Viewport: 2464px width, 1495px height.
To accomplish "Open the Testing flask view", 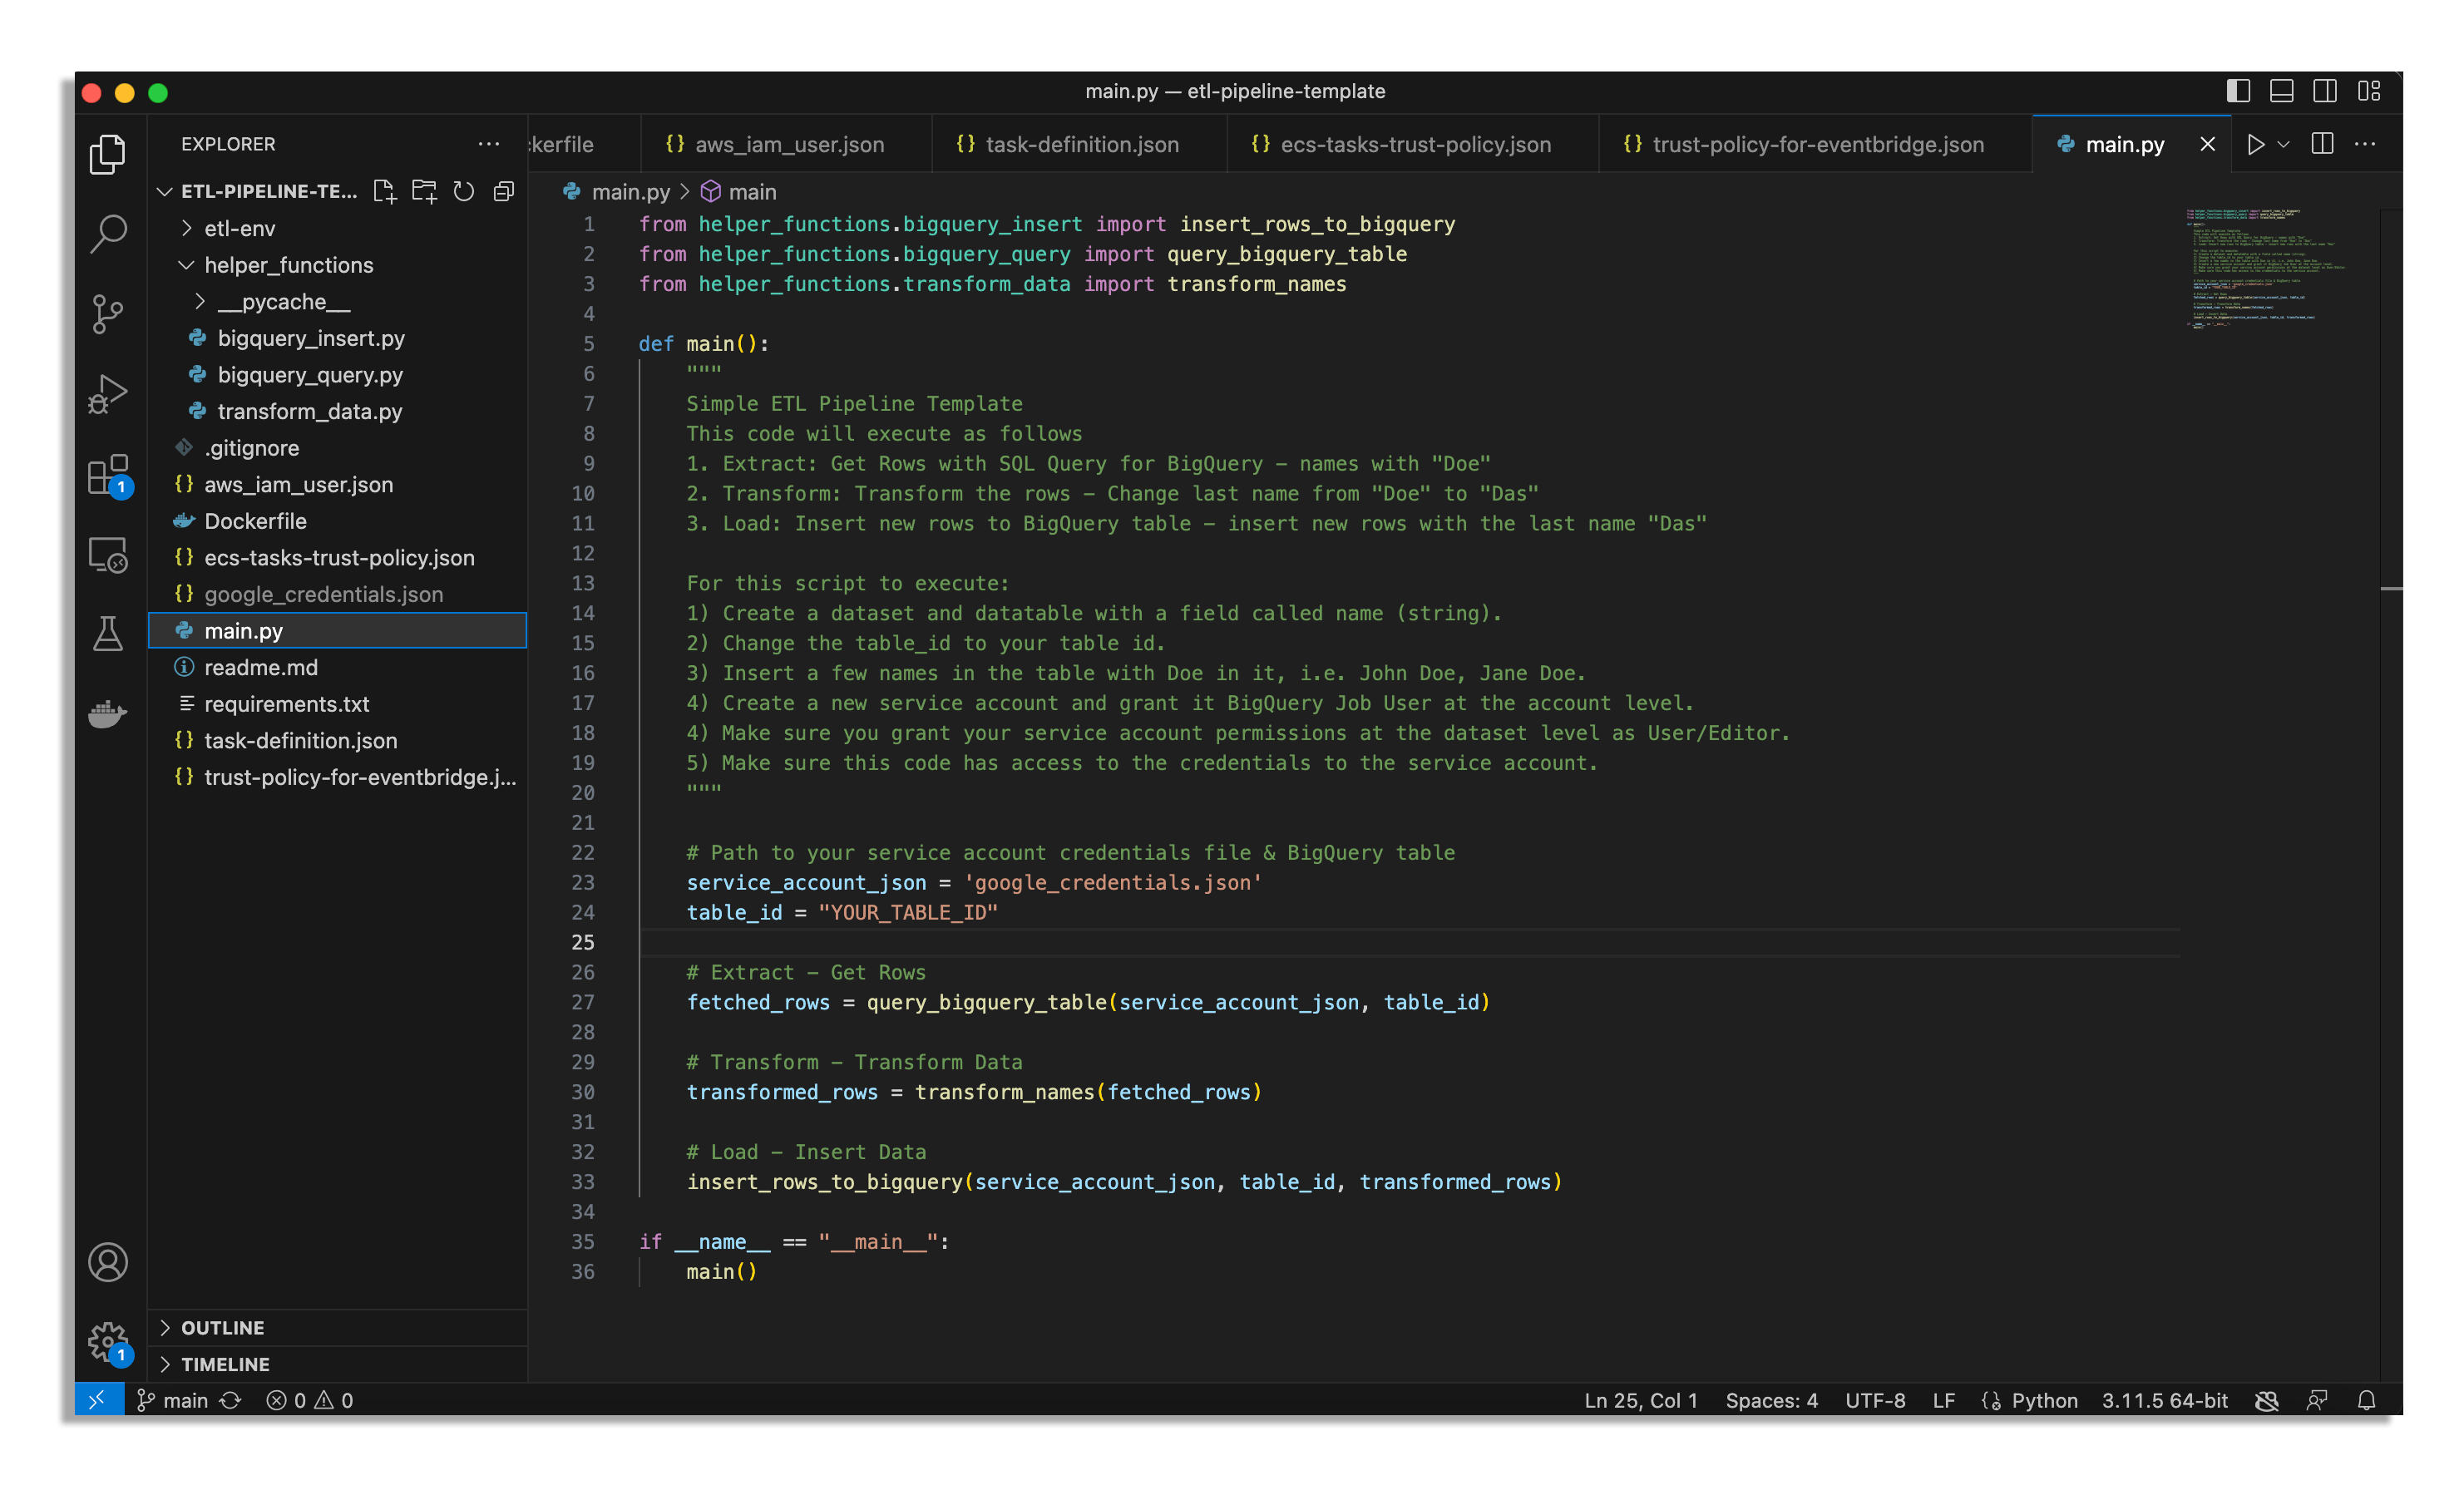I will click(x=108, y=634).
